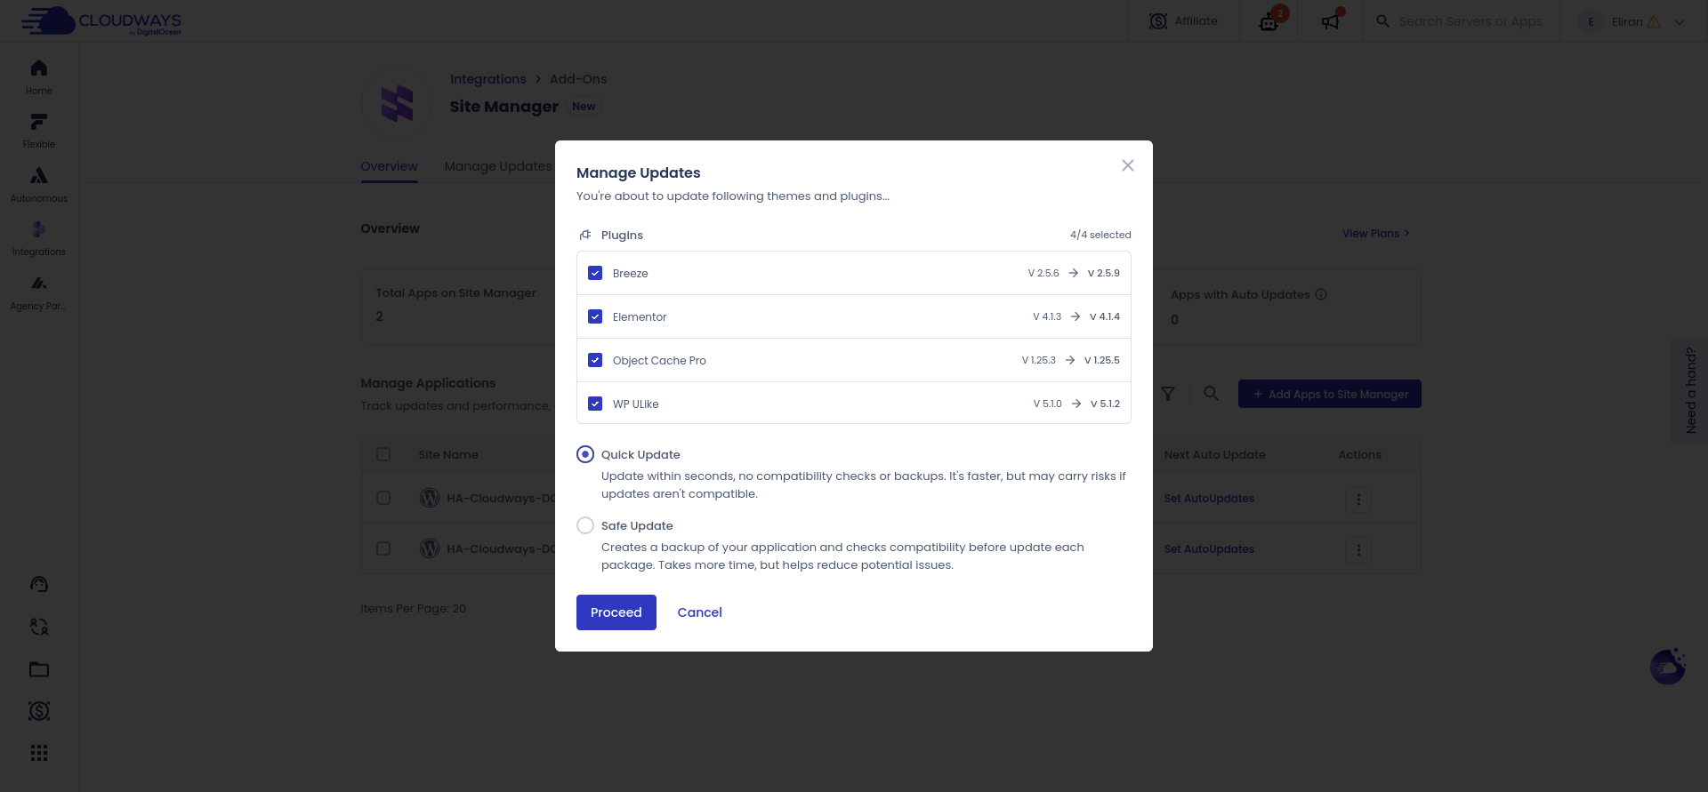Click the Affiliate dollar icon

click(1157, 21)
